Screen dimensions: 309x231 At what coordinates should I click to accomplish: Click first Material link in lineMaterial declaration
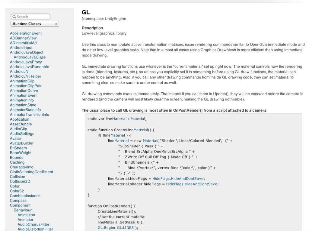coord(119,119)
